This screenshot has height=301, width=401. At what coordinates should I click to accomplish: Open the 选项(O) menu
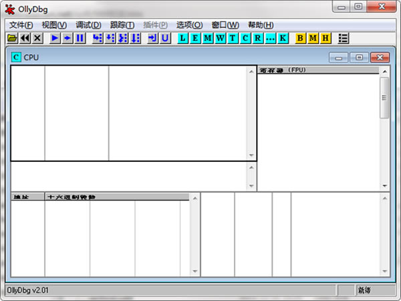pyautogui.click(x=190, y=25)
